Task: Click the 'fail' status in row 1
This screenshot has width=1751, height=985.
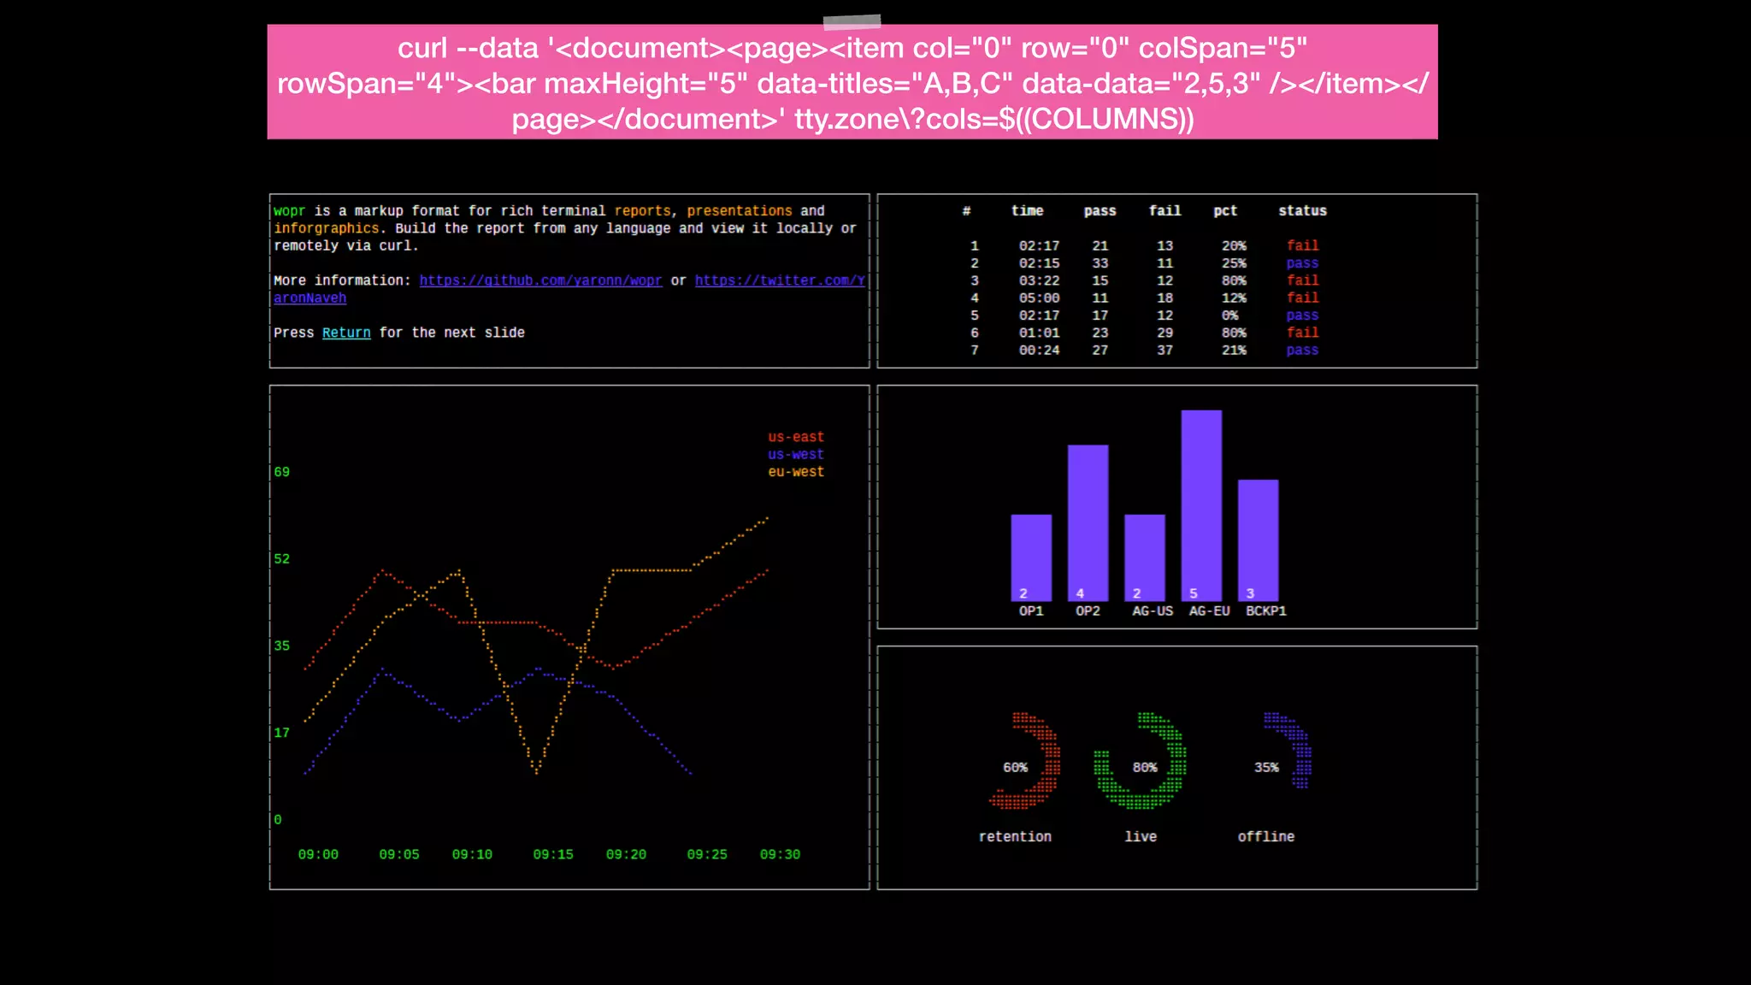Action: click(1302, 246)
